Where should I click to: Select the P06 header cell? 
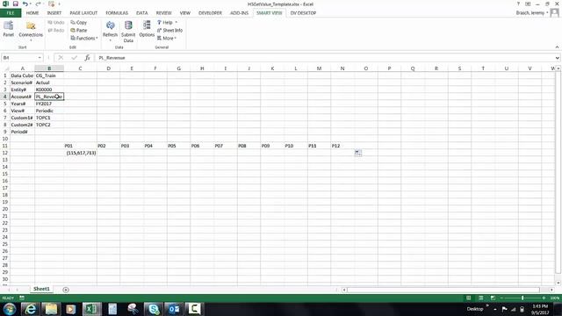click(x=202, y=146)
